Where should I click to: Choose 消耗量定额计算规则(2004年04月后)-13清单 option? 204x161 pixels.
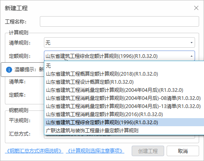pos(124,106)
